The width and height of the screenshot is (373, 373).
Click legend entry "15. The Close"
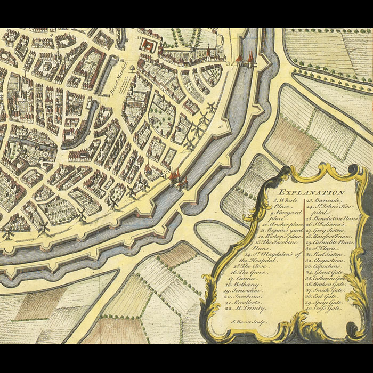pos(250,266)
